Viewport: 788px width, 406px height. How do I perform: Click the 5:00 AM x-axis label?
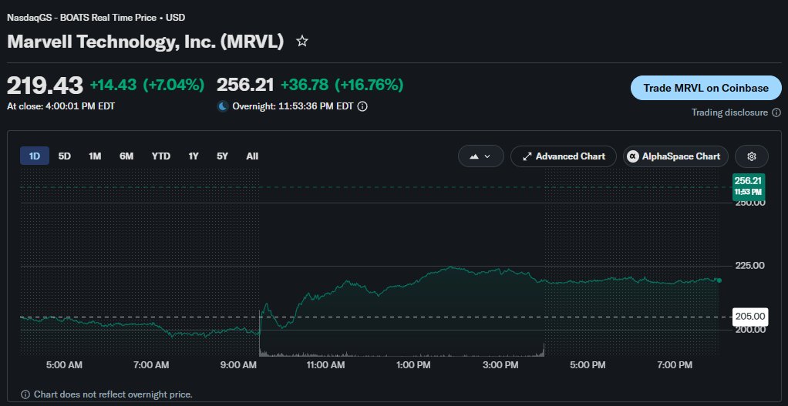tap(64, 365)
